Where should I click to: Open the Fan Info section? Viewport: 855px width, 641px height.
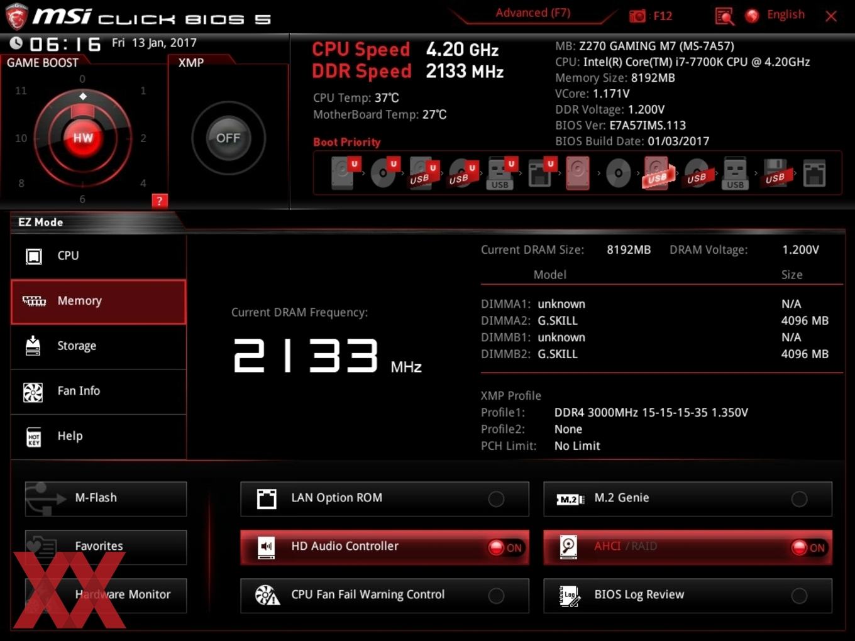[x=99, y=392]
